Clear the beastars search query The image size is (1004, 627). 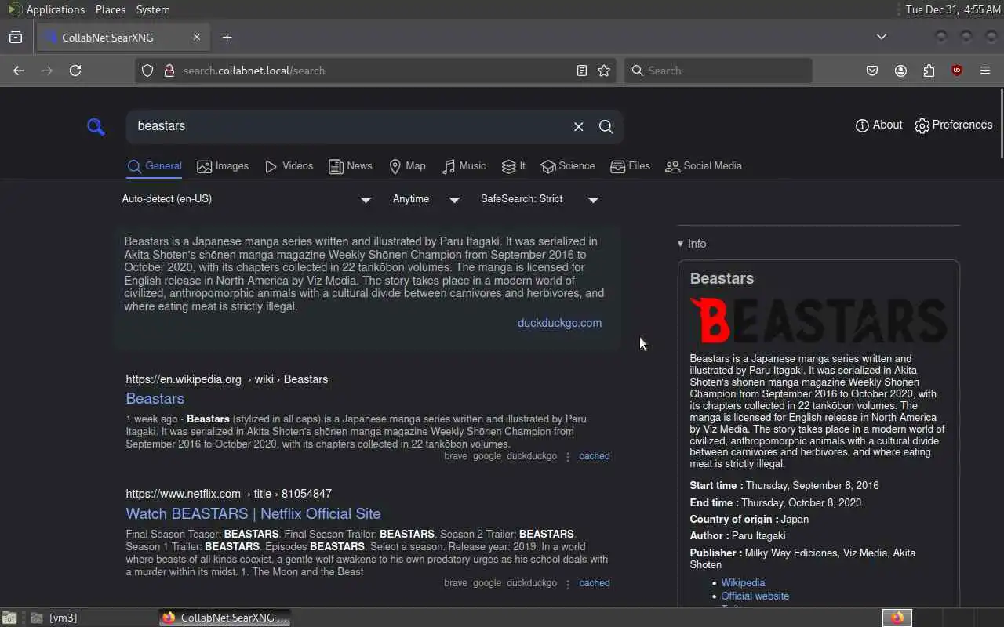[x=578, y=126]
